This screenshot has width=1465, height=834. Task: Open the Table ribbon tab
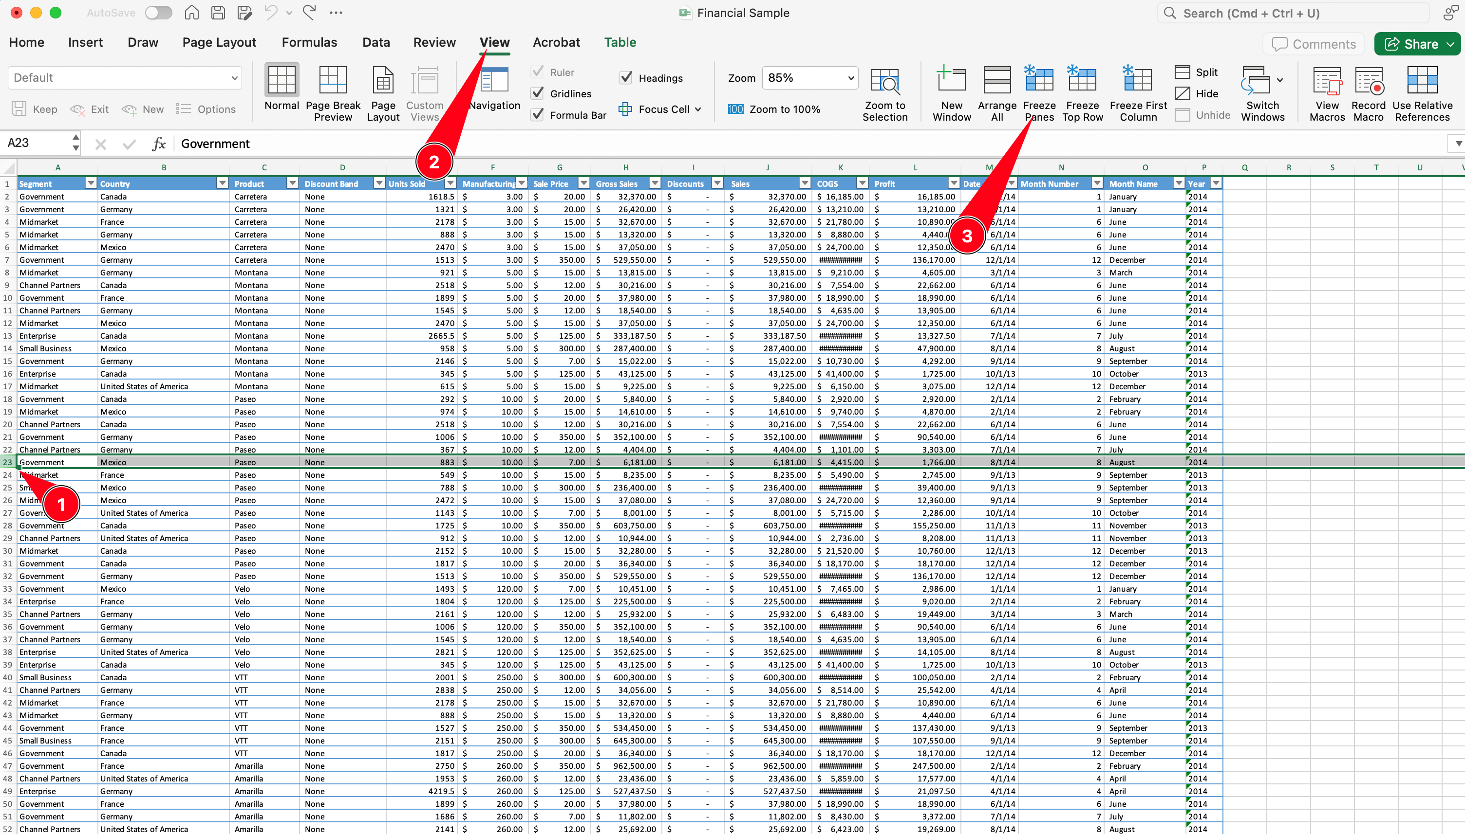coord(620,42)
